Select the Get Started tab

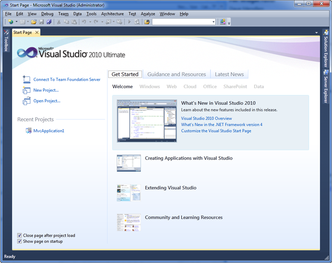pyautogui.click(x=125, y=74)
